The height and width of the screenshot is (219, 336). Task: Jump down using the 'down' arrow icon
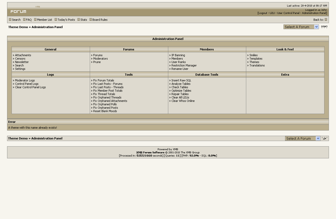[x=324, y=27]
